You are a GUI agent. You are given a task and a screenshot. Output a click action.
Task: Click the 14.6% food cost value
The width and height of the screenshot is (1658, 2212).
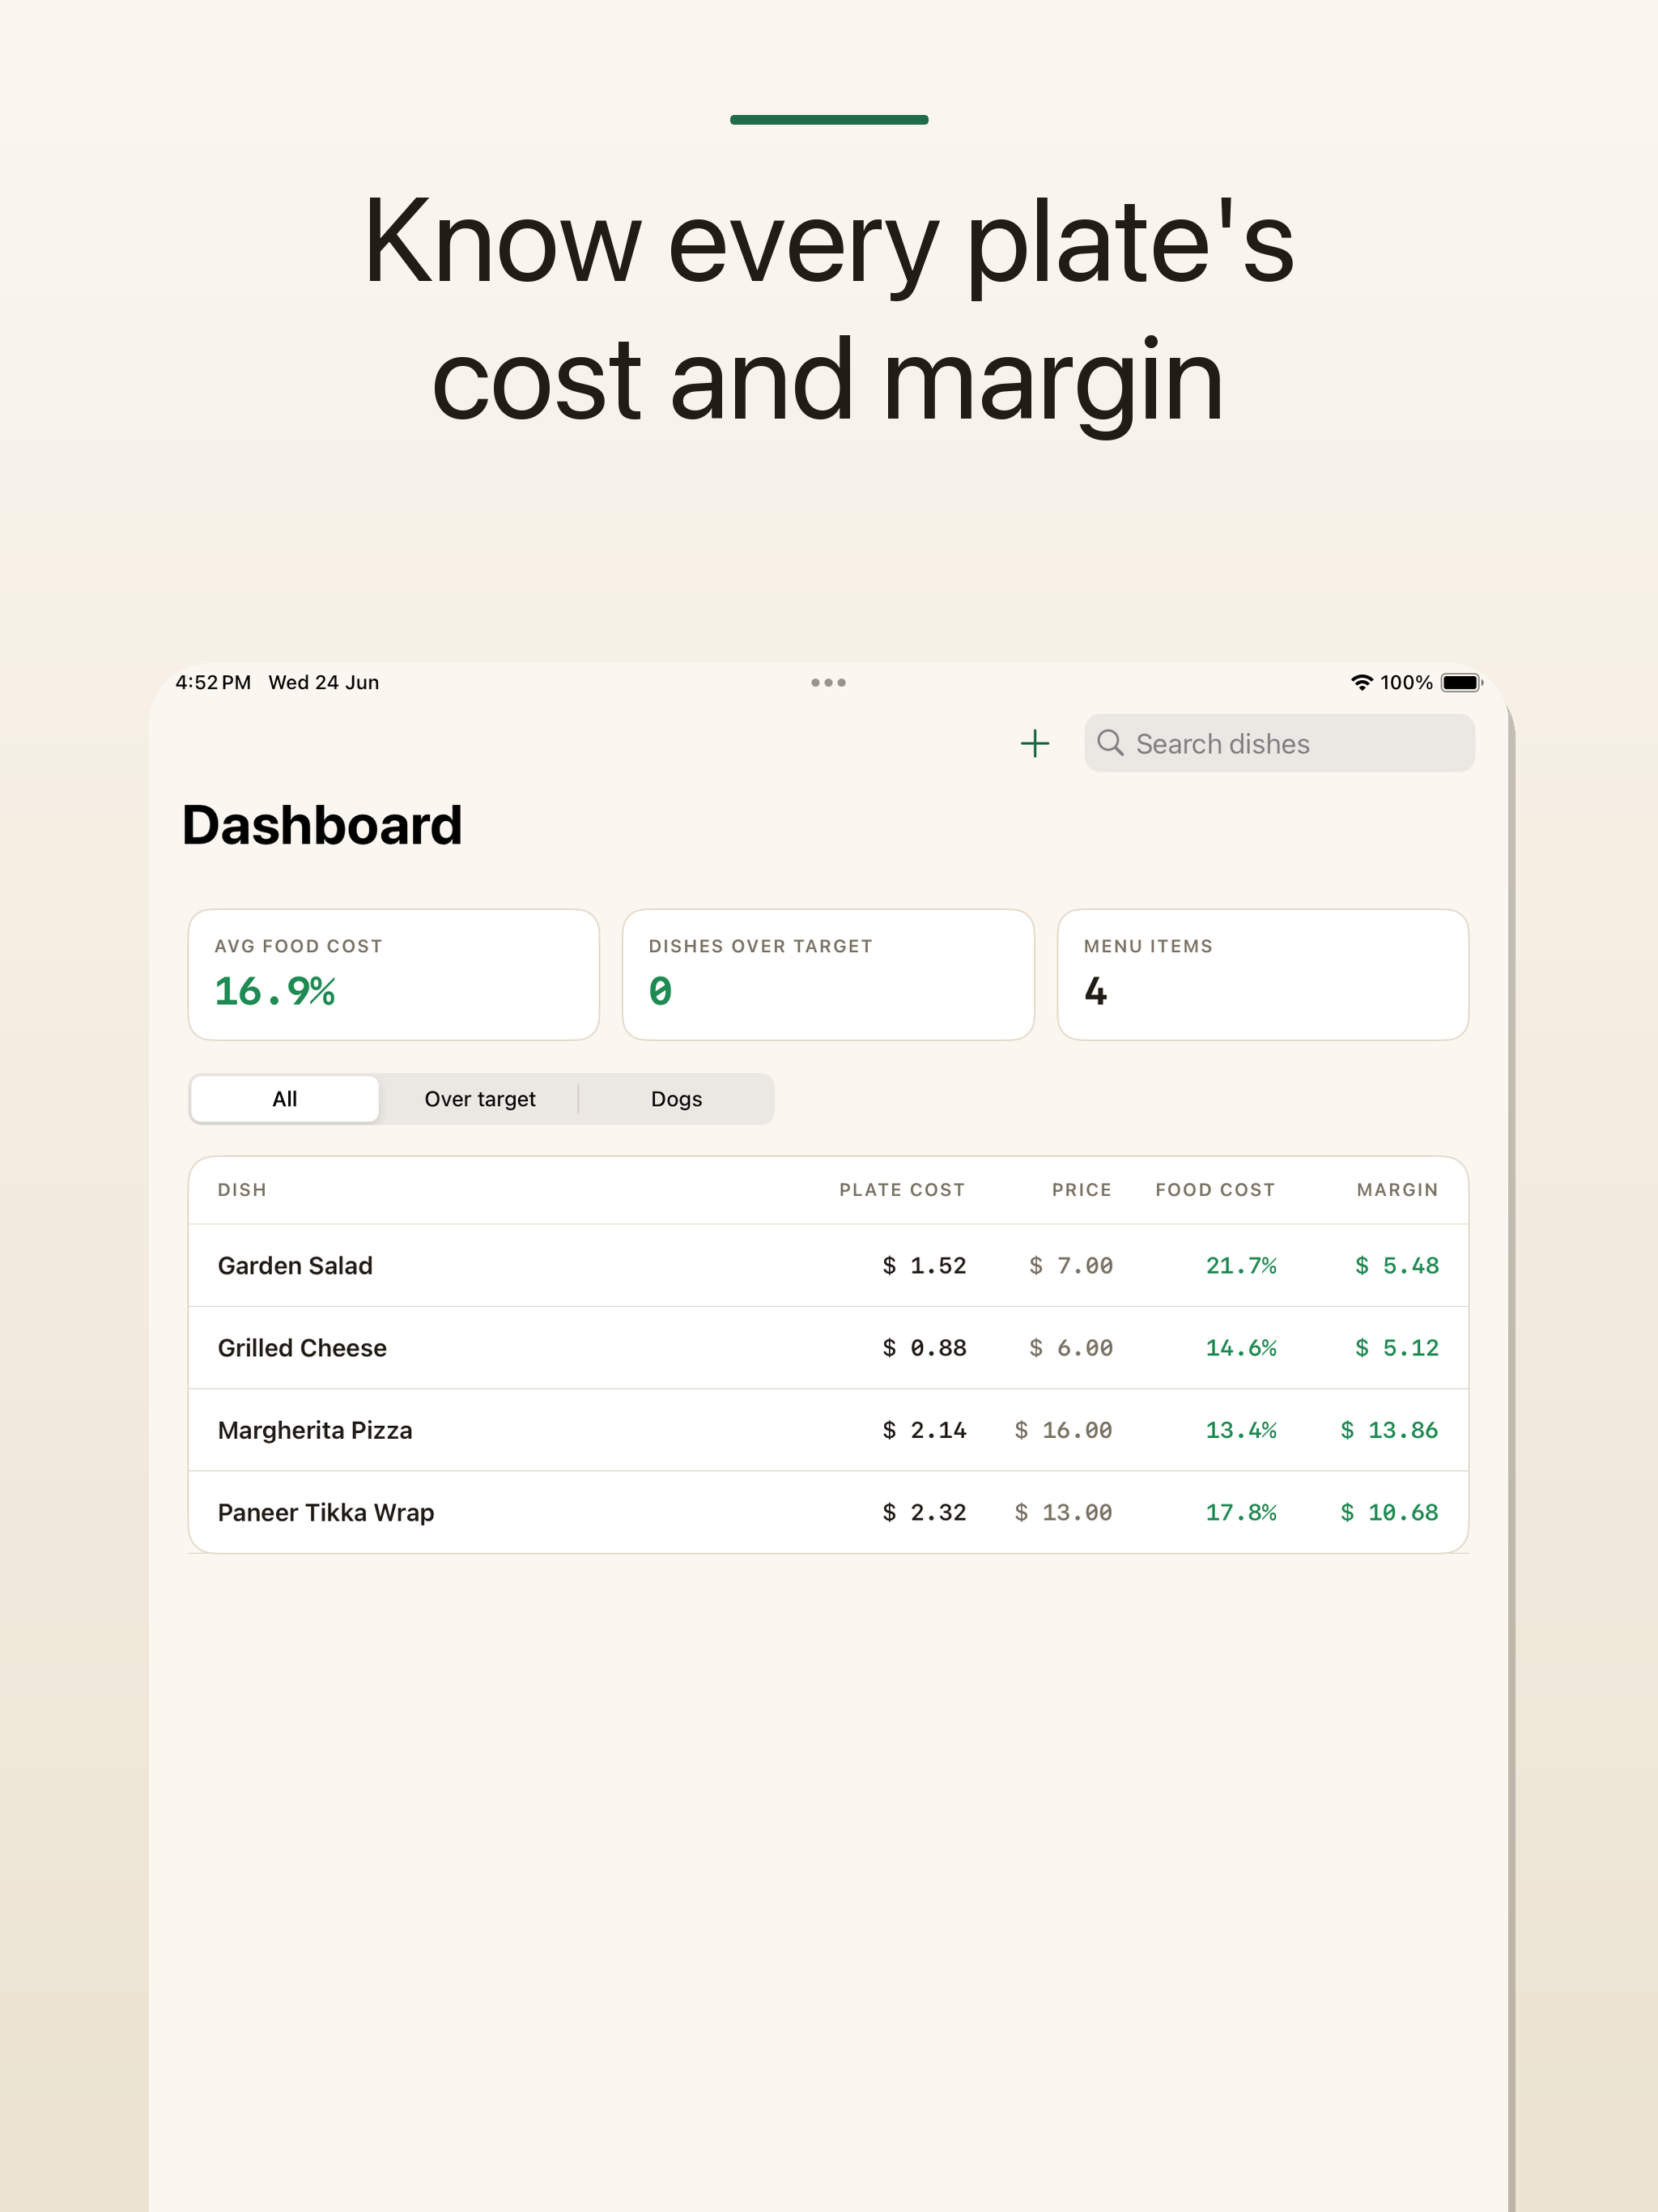pyautogui.click(x=1241, y=1348)
